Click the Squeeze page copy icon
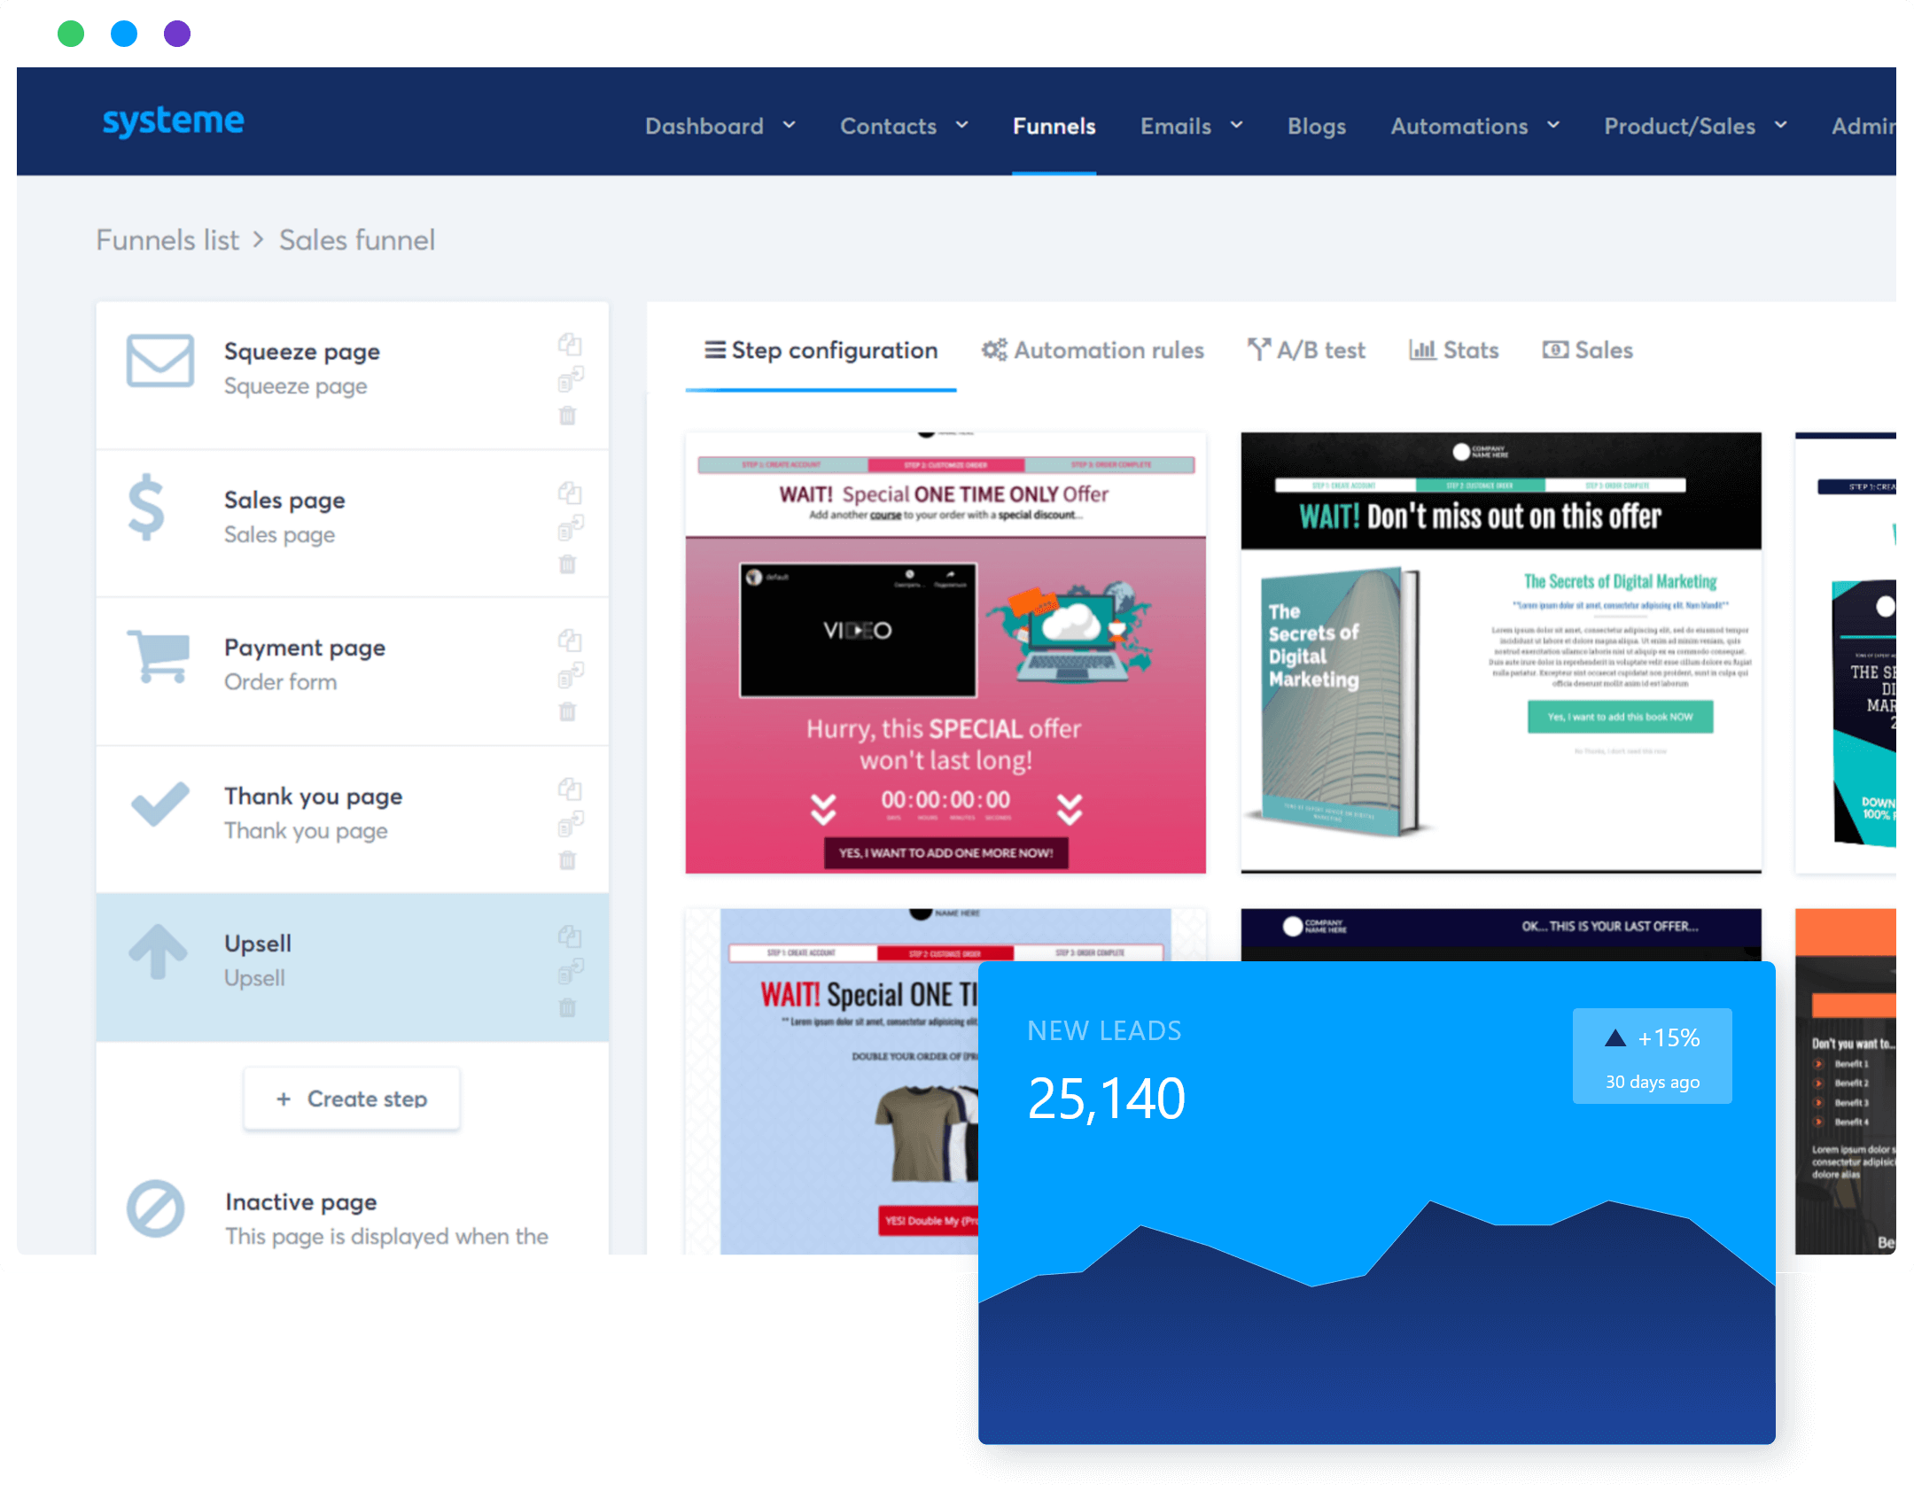 [570, 345]
